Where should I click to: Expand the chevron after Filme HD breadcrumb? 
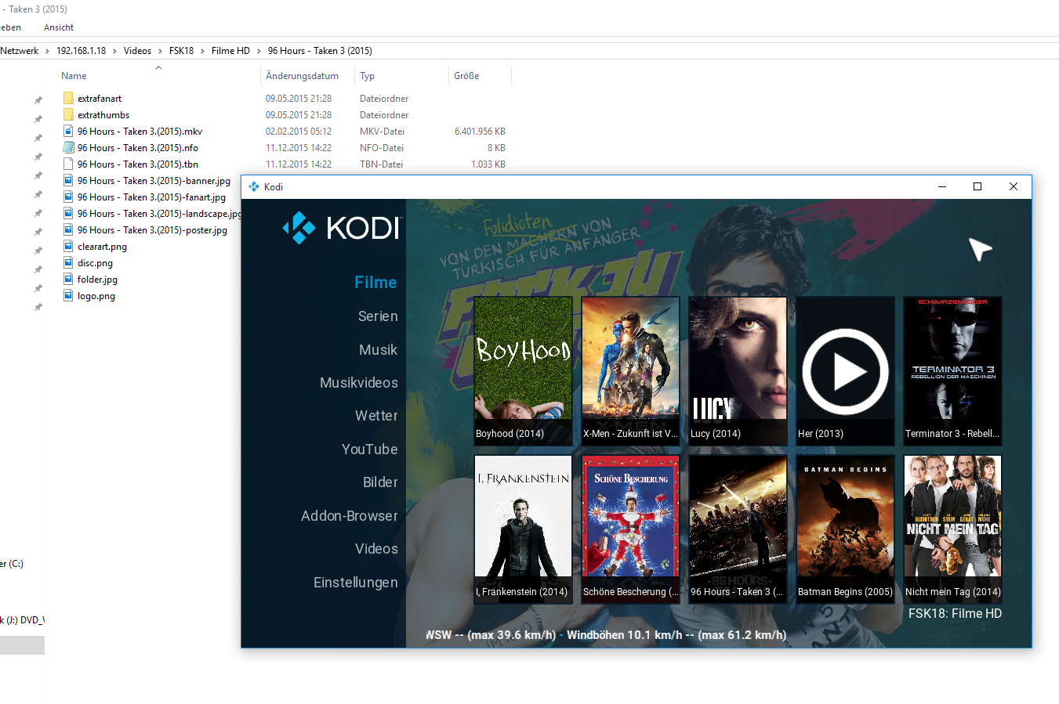tap(259, 51)
